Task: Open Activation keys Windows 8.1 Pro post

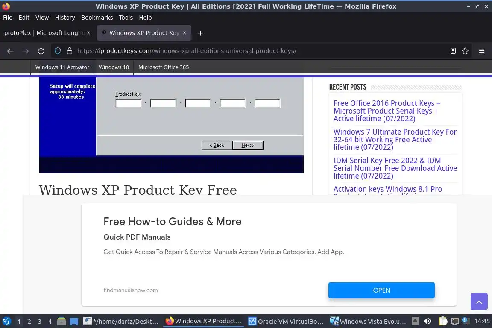Action: (387, 190)
